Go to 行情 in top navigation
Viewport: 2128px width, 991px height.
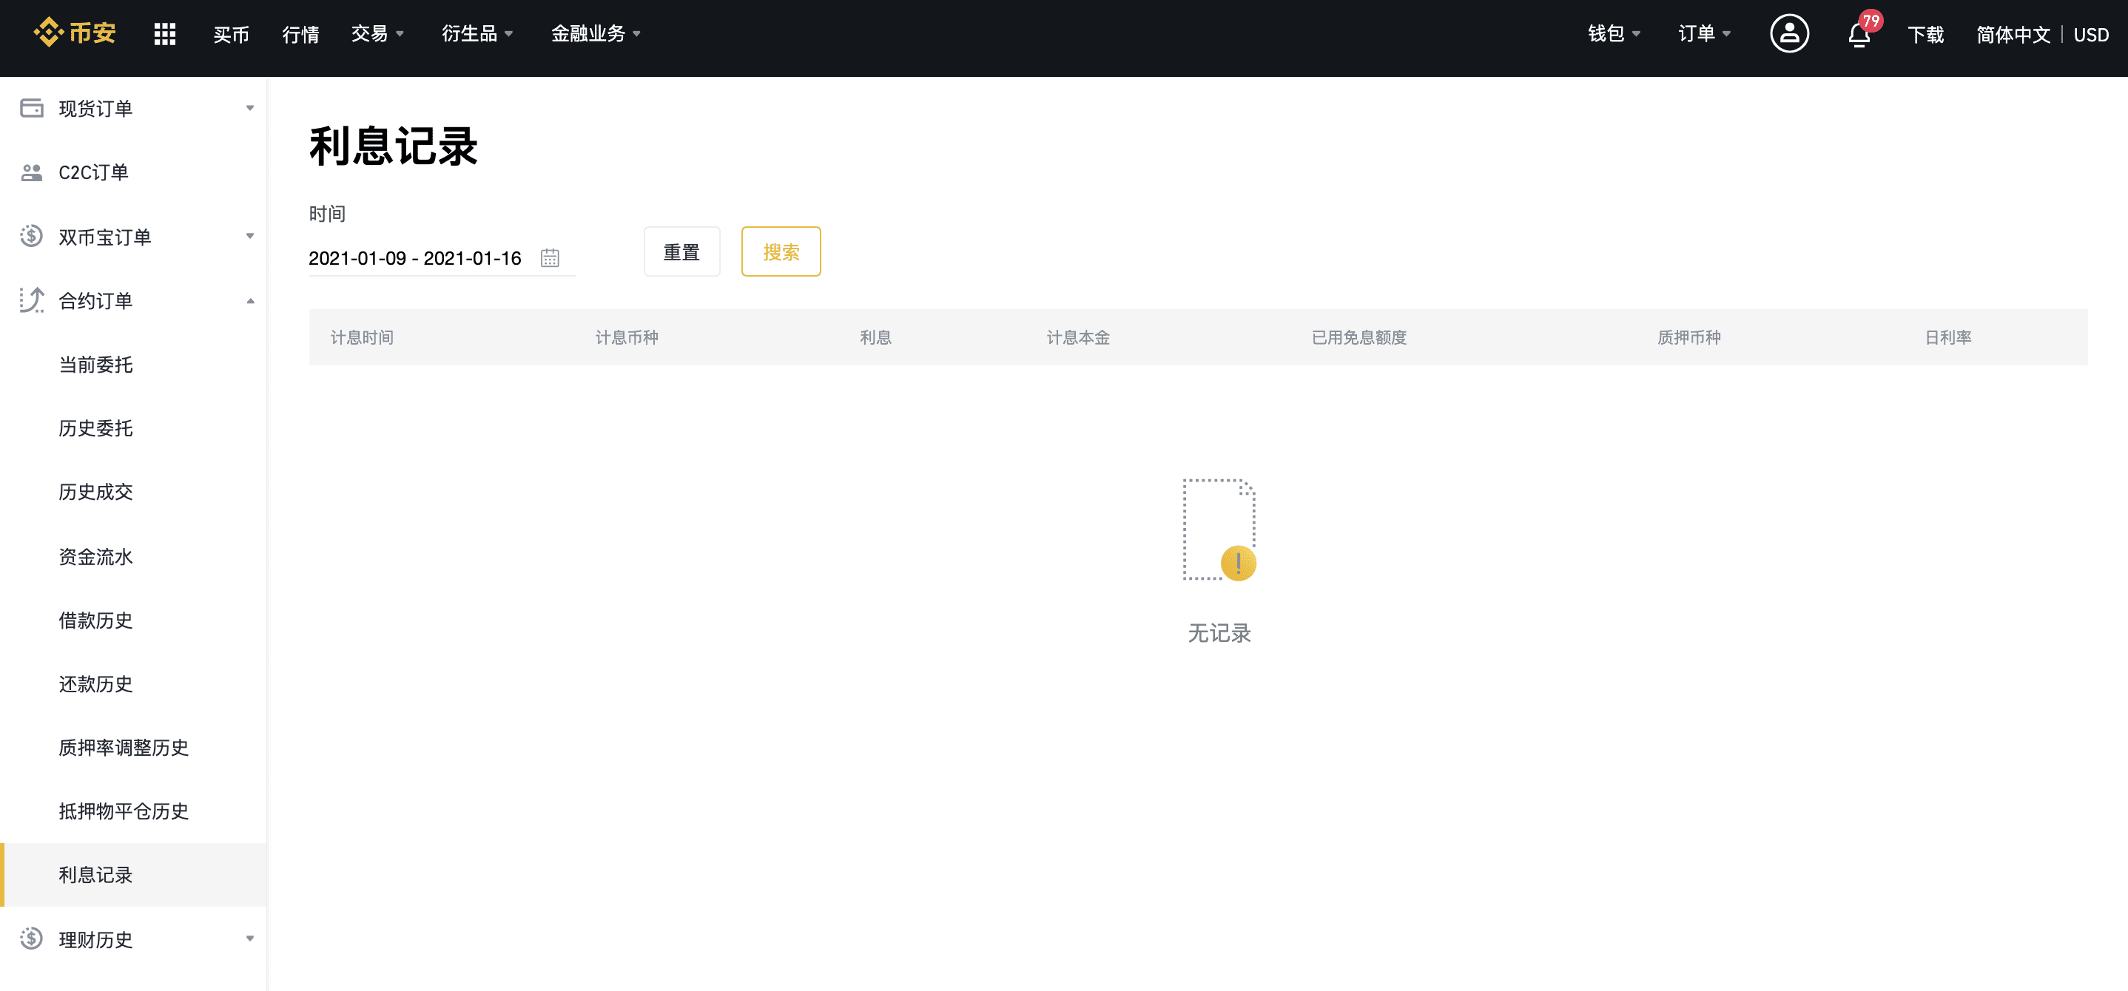click(300, 34)
